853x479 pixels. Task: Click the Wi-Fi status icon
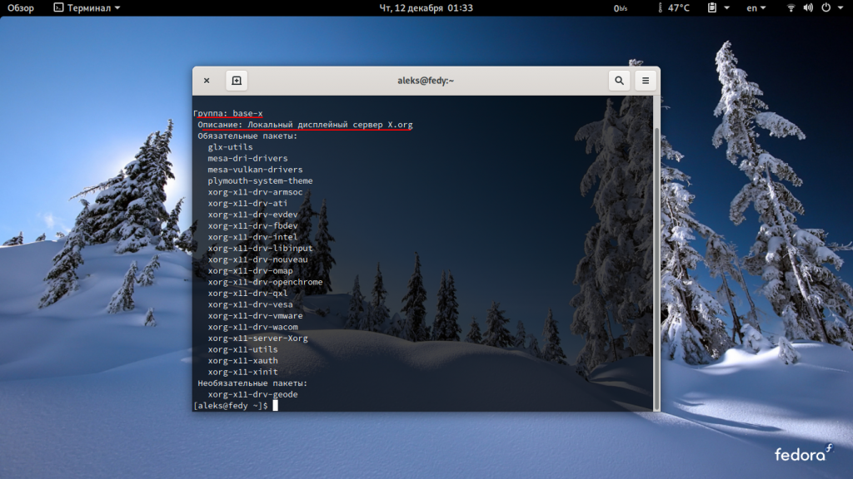[x=791, y=8]
